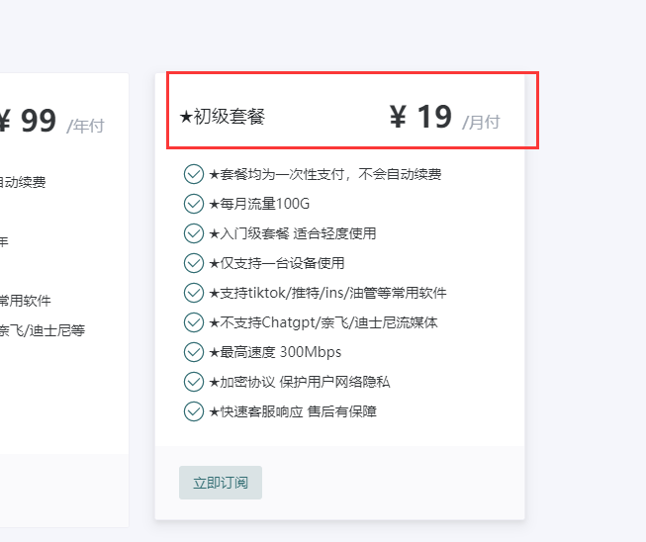The image size is (646, 542).
Task: Click check icon beside 仅支持一台设备使用
Action: 194,263
